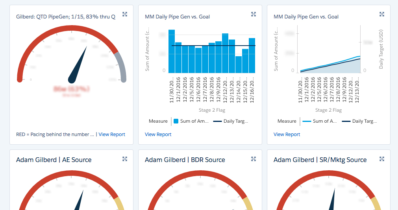Expand the MM Daily Pipe Gen bar chart
The width and height of the screenshot is (398, 210).
253,14
